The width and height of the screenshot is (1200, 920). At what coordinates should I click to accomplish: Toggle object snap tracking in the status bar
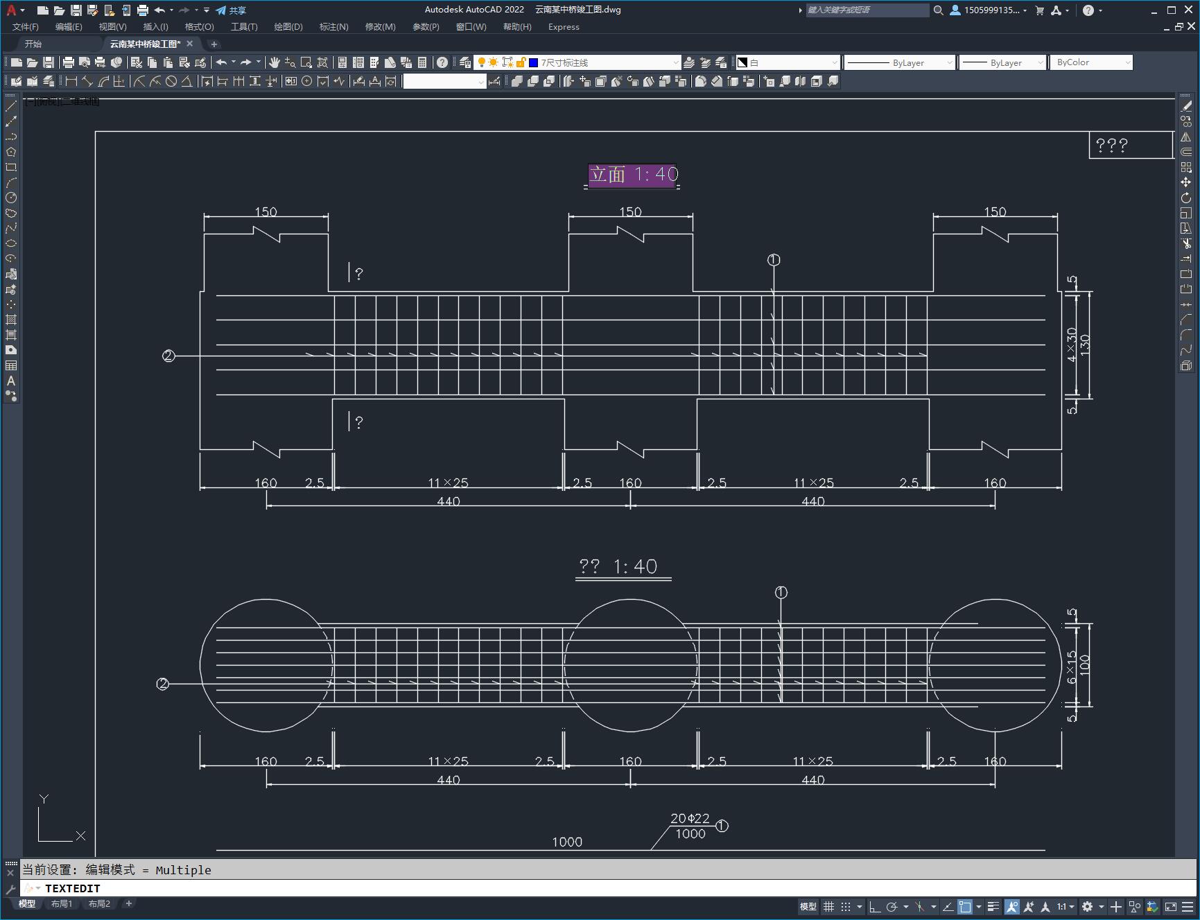948,907
